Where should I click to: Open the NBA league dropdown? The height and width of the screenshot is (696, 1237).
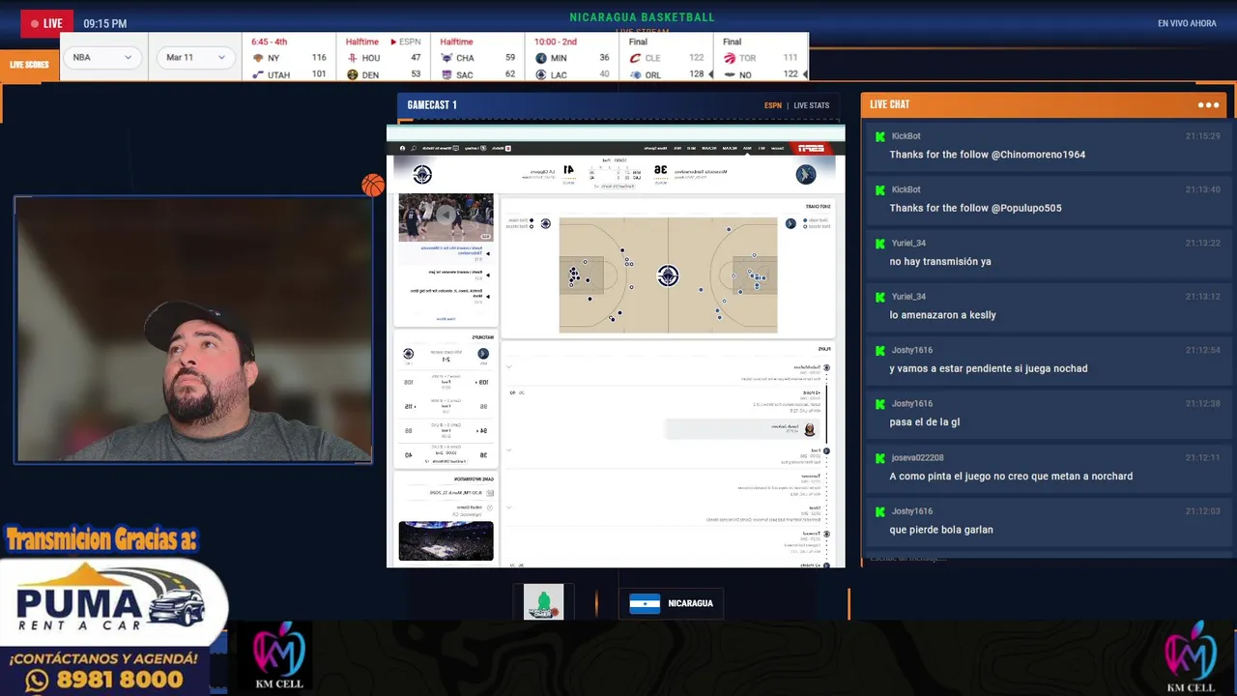tap(101, 58)
